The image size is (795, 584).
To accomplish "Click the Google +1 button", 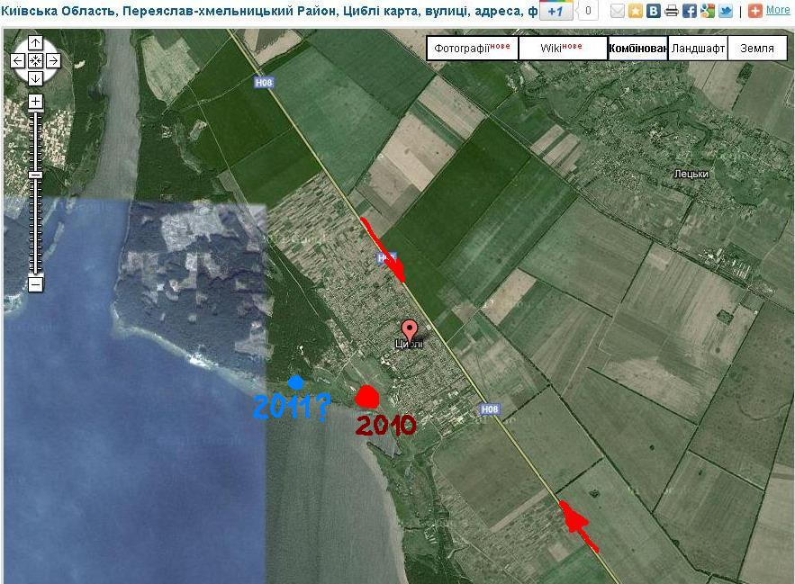I will point(556,11).
